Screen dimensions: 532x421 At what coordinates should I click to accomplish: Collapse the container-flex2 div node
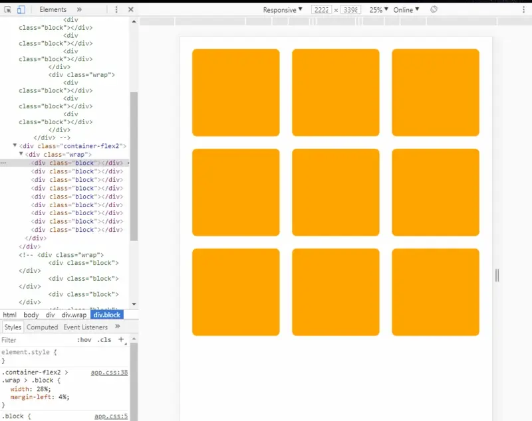[x=15, y=145]
